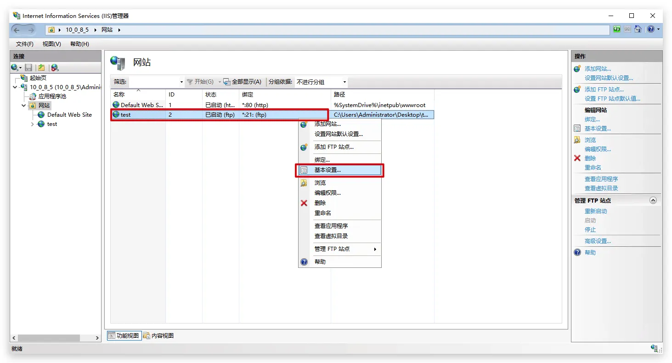Click the delete connection icon in 连接 toolbar
Image resolution: width=672 pixels, height=363 pixels.
pos(55,68)
